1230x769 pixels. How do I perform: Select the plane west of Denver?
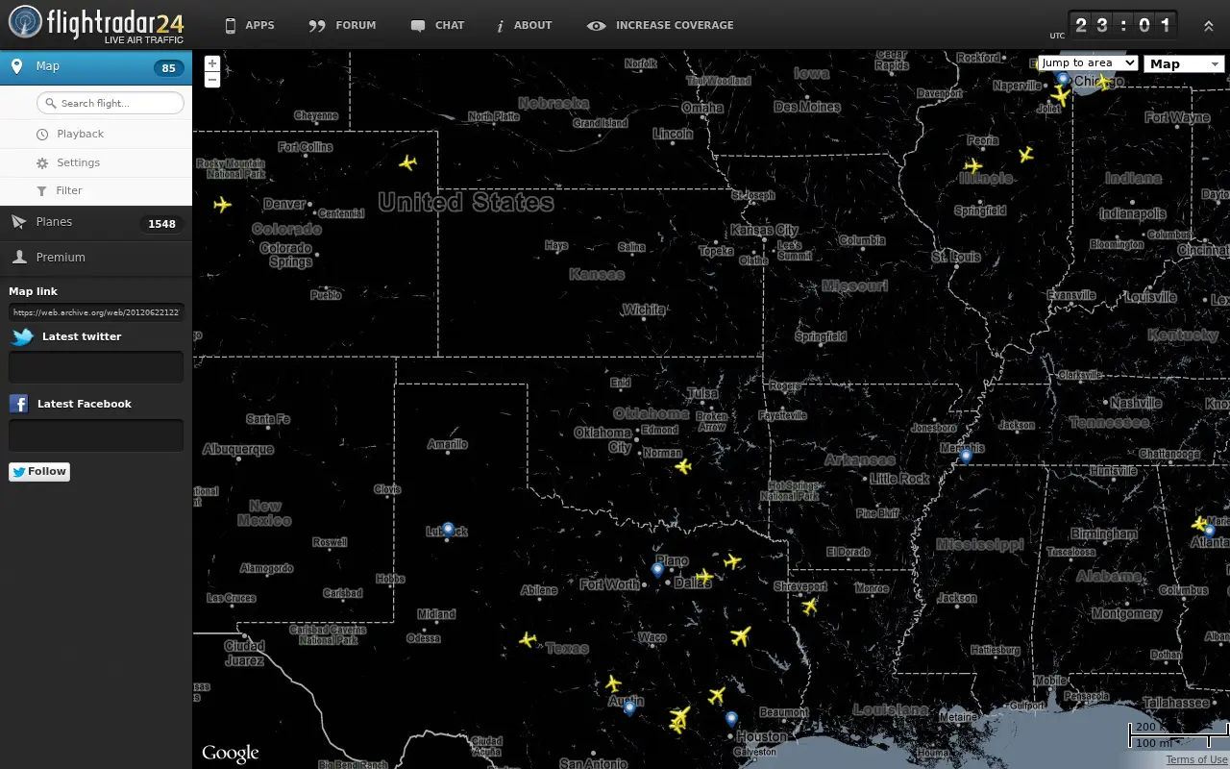click(223, 205)
